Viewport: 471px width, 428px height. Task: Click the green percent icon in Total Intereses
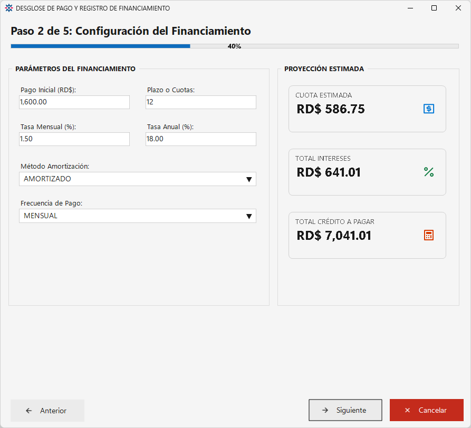(x=429, y=172)
